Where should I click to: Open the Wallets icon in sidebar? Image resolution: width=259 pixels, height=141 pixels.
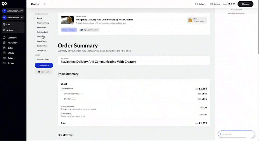tap(4, 53)
